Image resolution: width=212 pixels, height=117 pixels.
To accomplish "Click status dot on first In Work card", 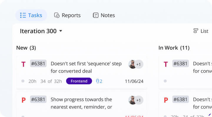I will click(x=165, y=81).
